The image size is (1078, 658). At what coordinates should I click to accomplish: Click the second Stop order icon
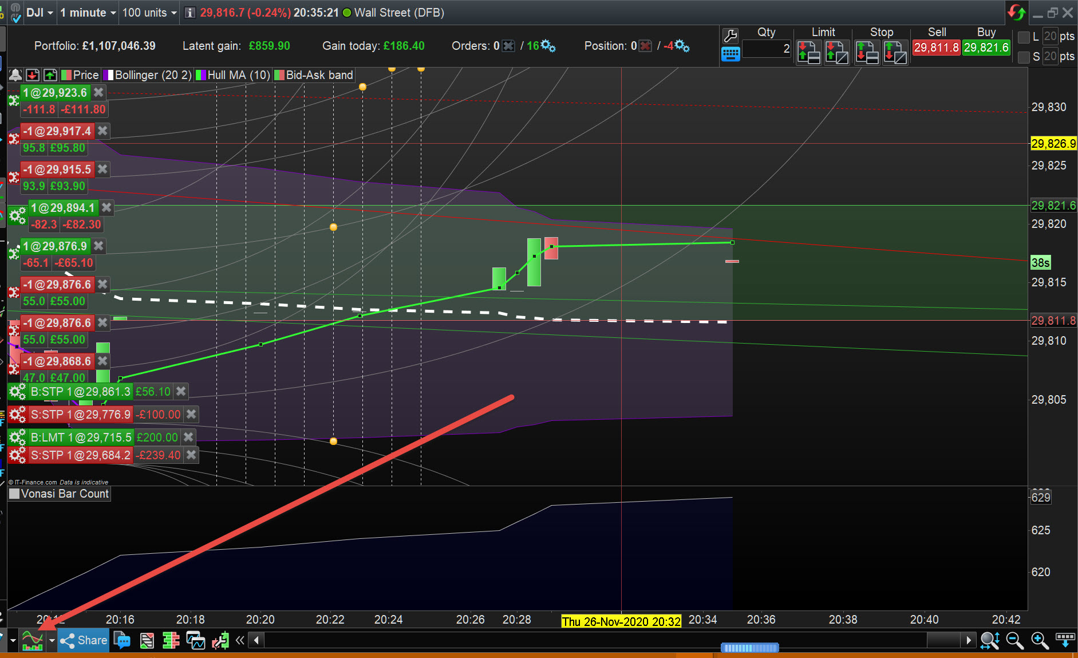(895, 52)
